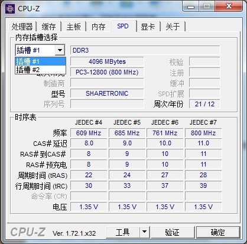Click the tRC value 39
Image resolution: width=247 pixels, height=244 pixels.
pos(203,186)
